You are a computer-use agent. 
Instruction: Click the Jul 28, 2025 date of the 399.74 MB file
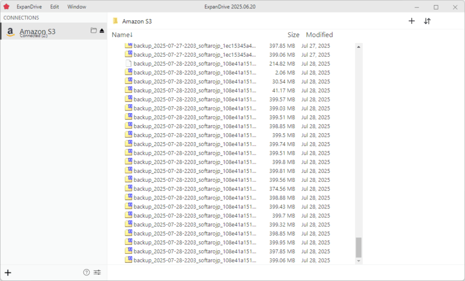[x=315, y=144]
